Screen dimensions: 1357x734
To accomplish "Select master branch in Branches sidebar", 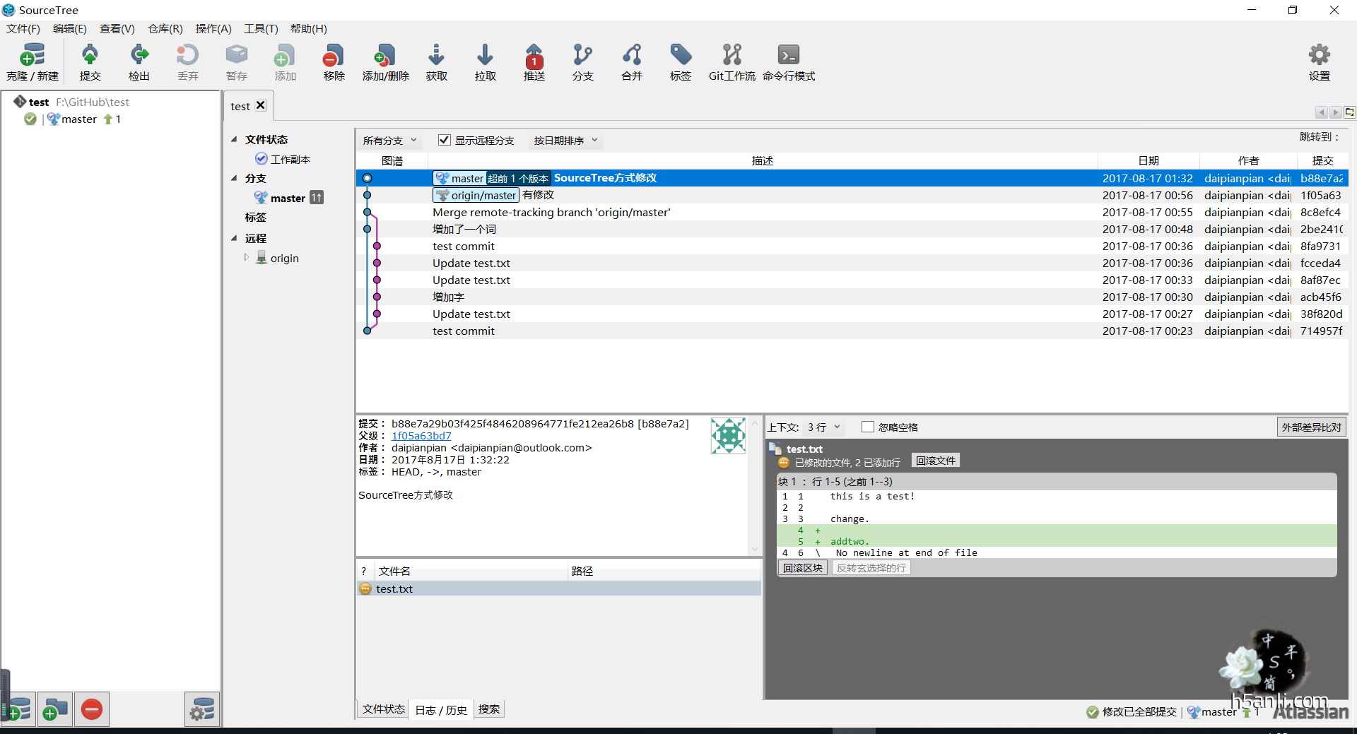I will (x=288, y=198).
